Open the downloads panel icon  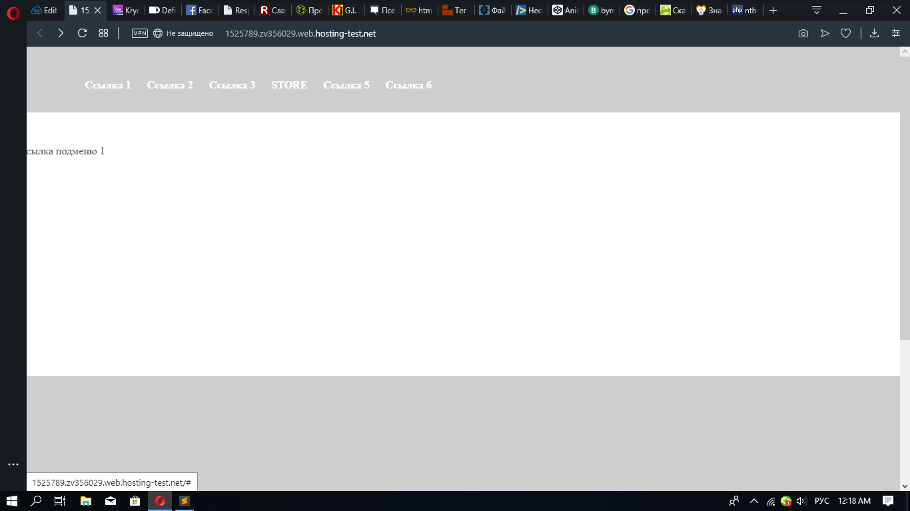pos(875,33)
